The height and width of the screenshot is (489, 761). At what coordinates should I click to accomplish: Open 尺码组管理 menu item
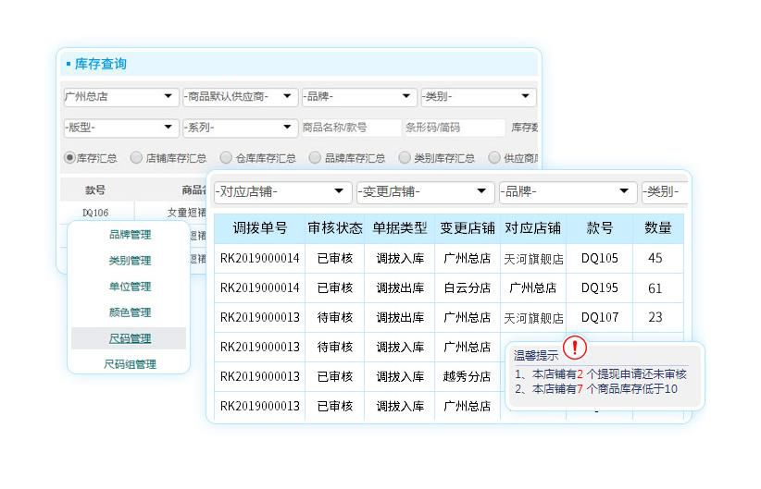coord(130,364)
